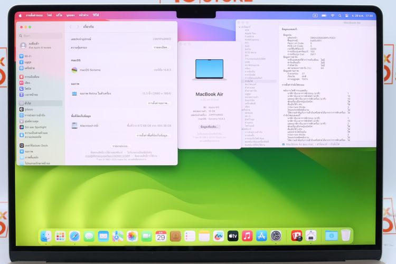Open Music from the Dock

click(247, 236)
